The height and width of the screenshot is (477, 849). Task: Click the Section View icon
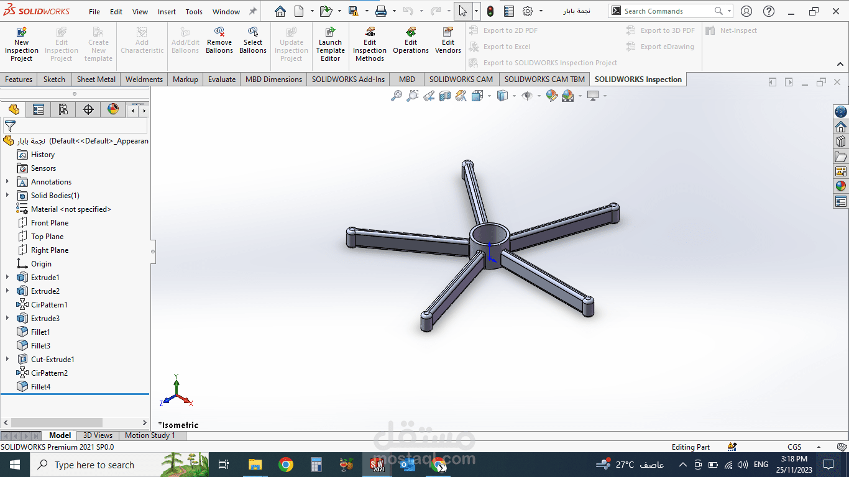445,96
